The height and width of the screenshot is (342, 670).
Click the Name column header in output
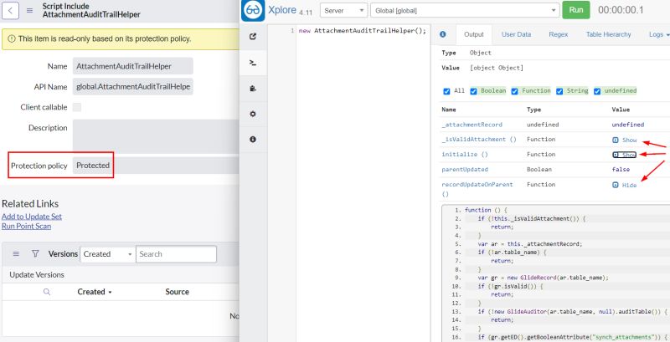click(449, 110)
